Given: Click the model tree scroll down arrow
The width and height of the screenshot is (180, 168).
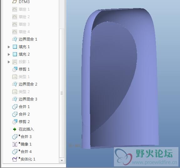Looking at the screenshot, I should click(62, 161).
